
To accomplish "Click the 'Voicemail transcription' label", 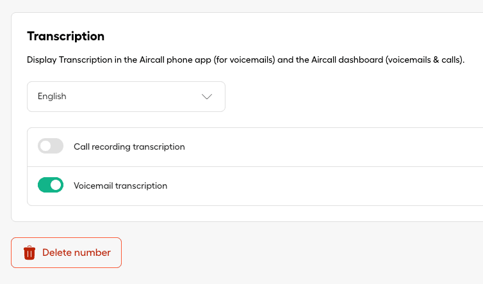I will (120, 185).
